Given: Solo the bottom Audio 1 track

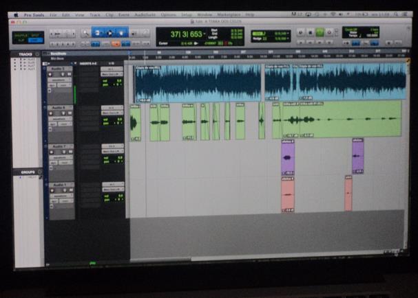Looking at the screenshot, I should click(x=65, y=190).
